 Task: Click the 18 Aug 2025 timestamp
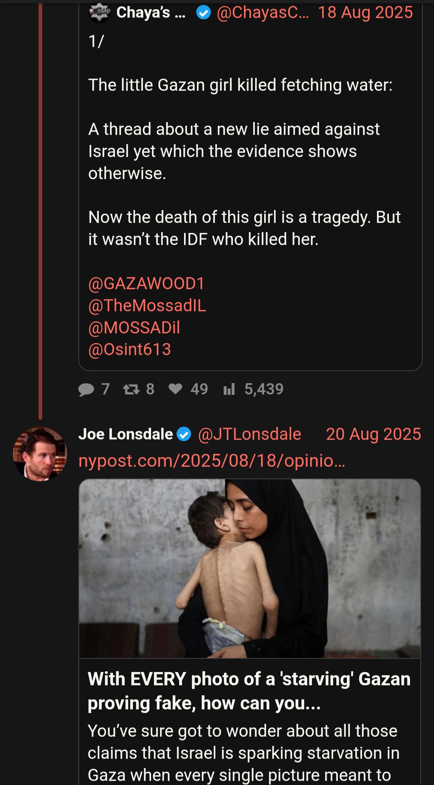(x=365, y=12)
